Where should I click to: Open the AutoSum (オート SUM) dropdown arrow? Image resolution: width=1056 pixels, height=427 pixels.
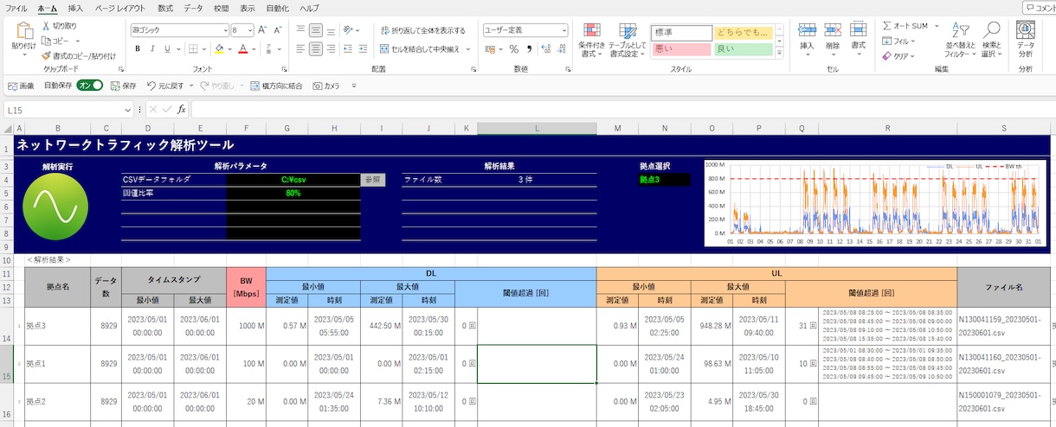tap(936, 26)
